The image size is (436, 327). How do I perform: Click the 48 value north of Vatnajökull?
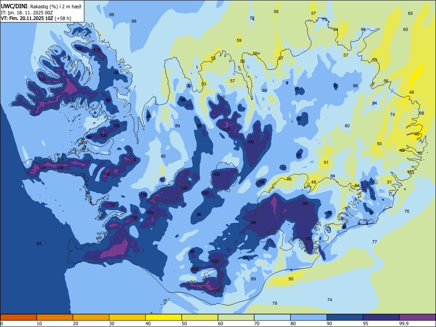[x=313, y=182]
